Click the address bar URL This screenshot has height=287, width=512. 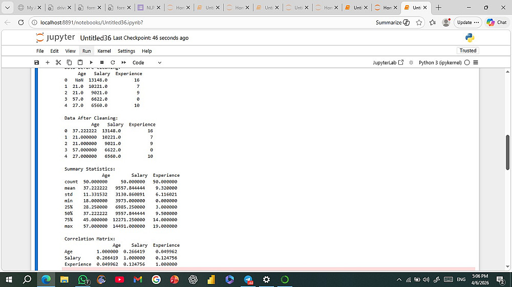tap(92, 22)
